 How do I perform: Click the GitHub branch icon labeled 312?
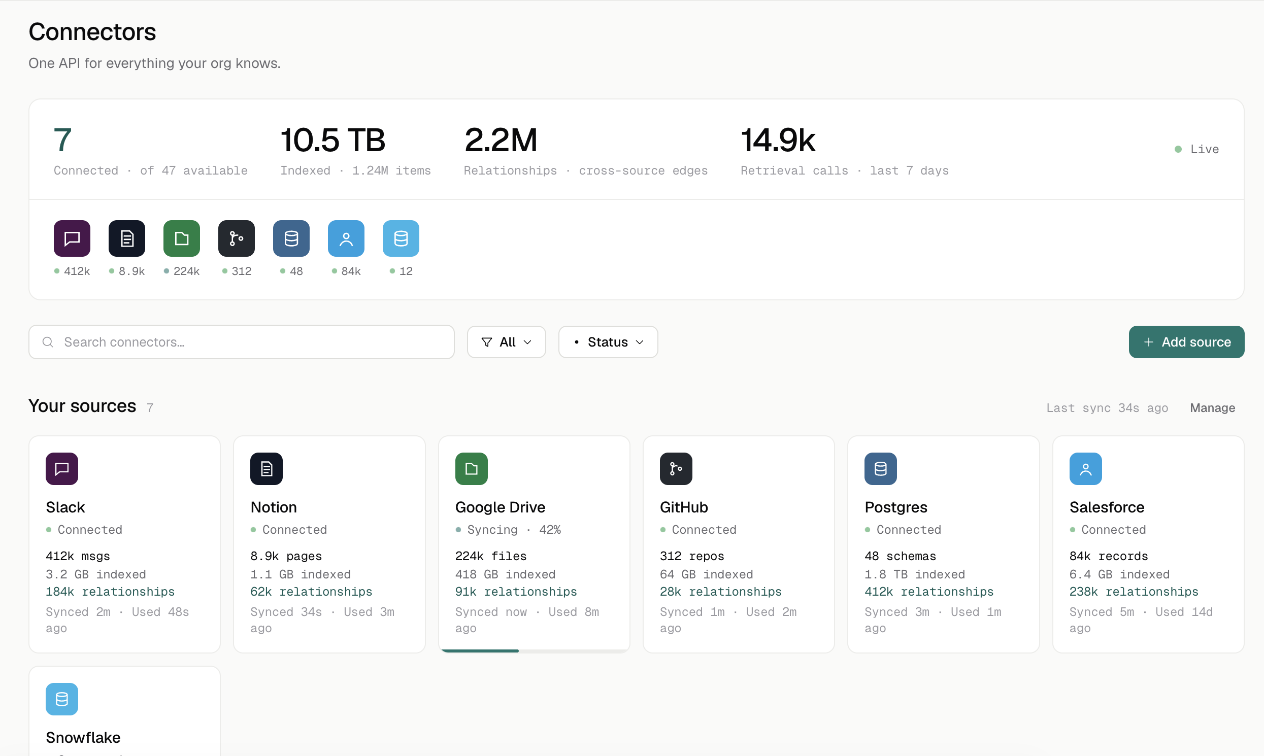tap(237, 238)
